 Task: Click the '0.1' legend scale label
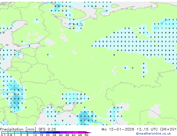(3, 135)
